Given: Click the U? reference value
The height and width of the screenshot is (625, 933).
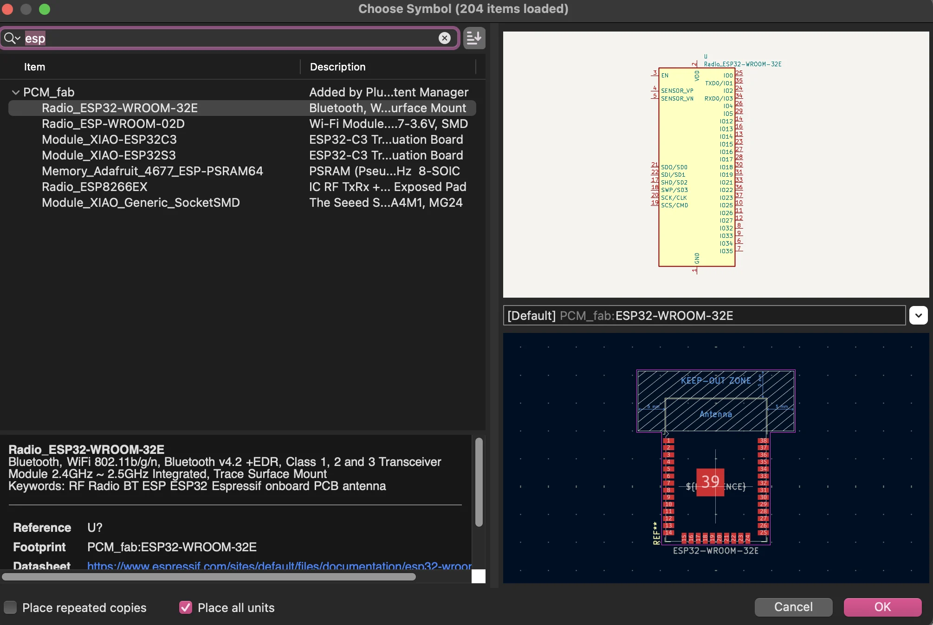Looking at the screenshot, I should coord(95,528).
